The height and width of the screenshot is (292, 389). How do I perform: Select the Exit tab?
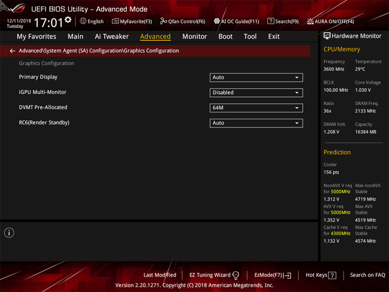coord(273,37)
